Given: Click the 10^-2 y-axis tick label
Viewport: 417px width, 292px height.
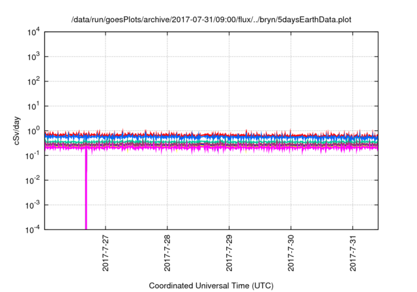Looking at the screenshot, I should click(33, 181).
